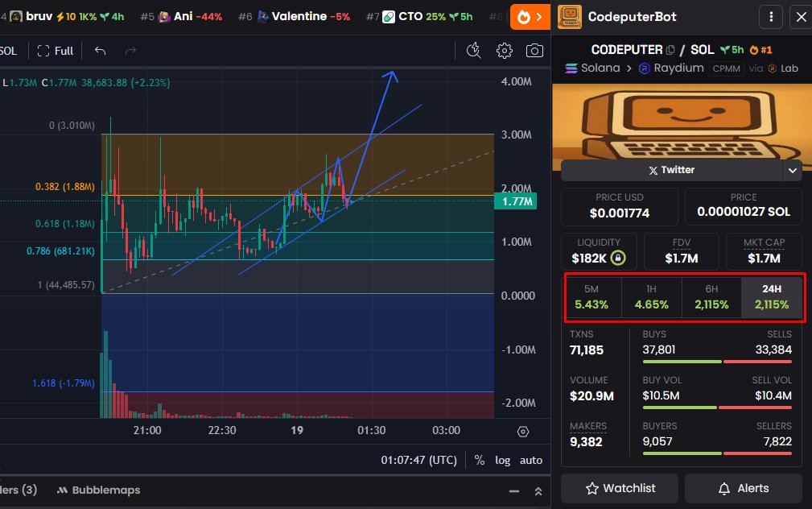Add token to Watchlist

pyautogui.click(x=620, y=488)
